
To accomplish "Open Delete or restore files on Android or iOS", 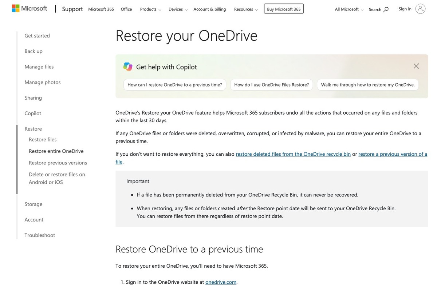I will pos(57,178).
